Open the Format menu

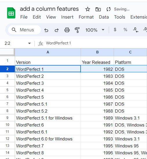86,17
